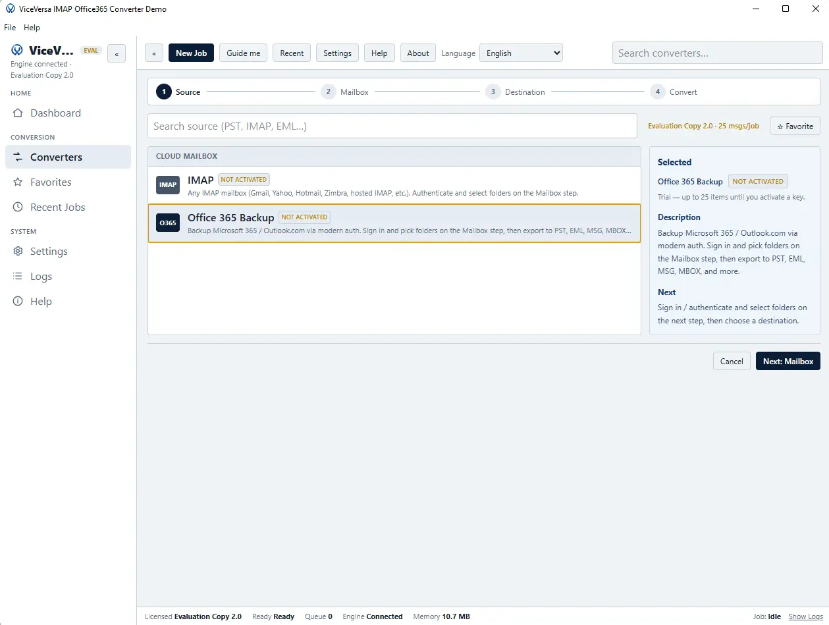The image size is (829, 625).
Task: Select step 4 Convert in wizard
Action: 674,92
